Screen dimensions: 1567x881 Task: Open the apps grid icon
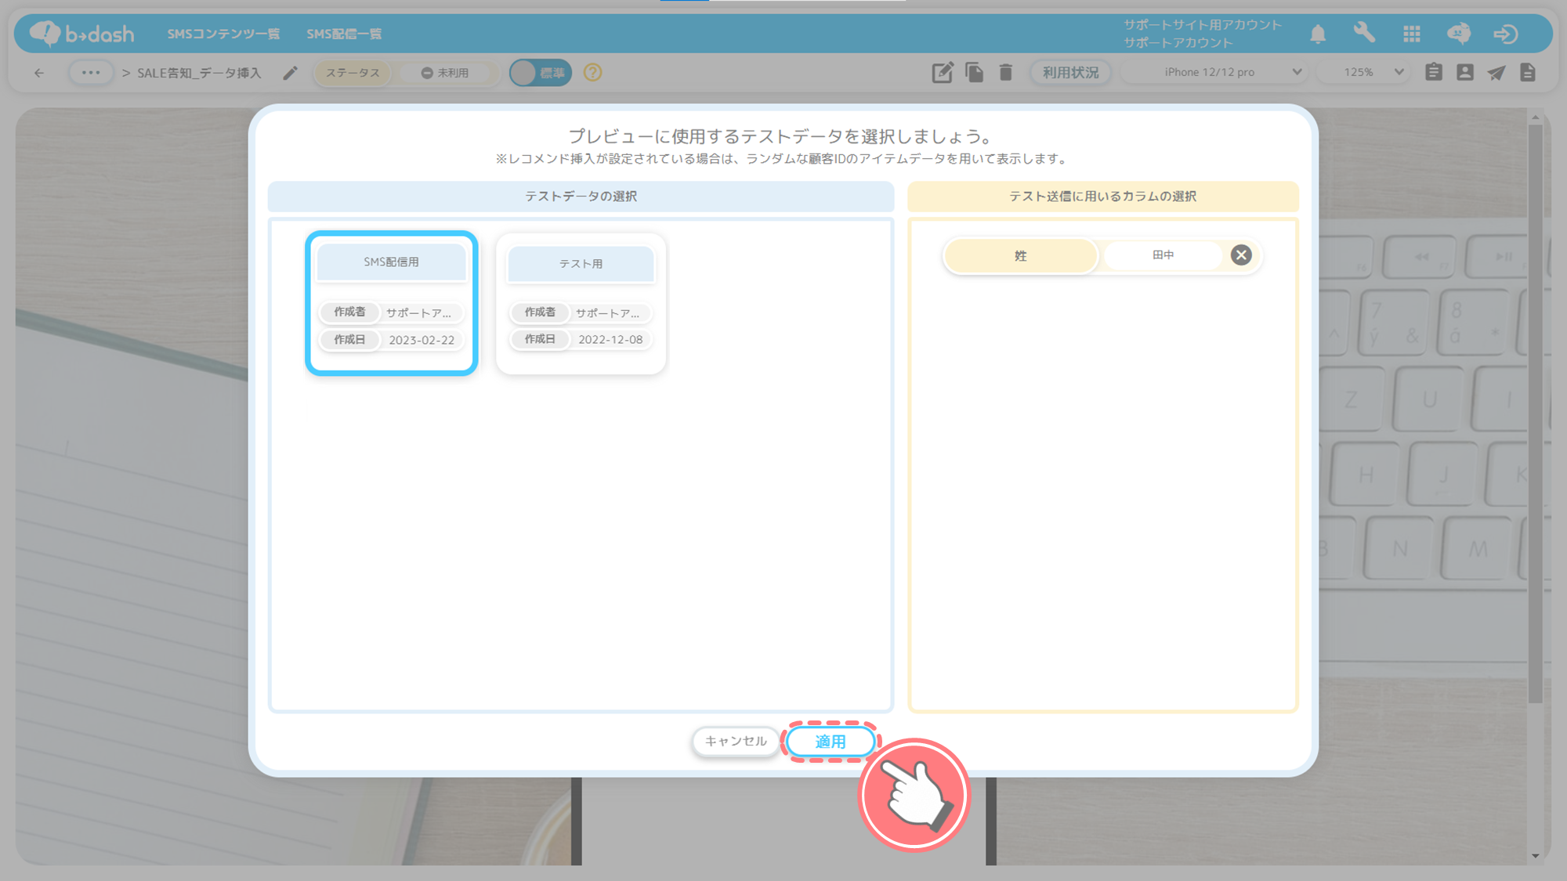1412,34
